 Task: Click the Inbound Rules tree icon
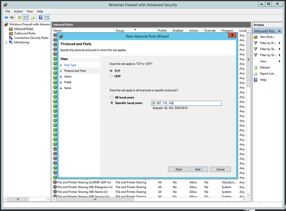tap(11, 29)
